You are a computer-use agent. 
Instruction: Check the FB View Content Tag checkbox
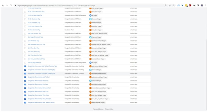pos(25,30)
